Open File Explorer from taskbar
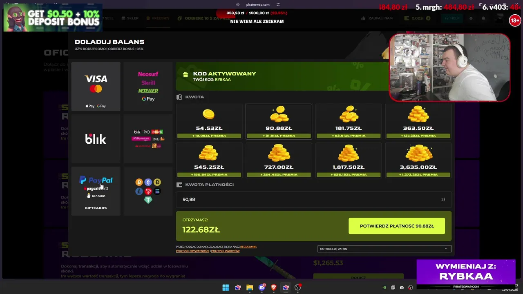 [x=250, y=287]
